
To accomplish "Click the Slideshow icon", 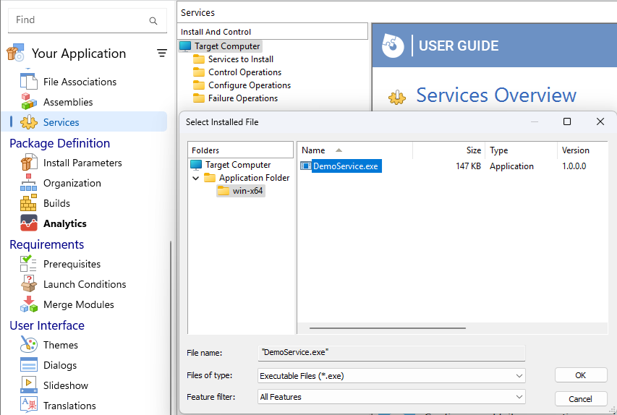I will pos(28,385).
